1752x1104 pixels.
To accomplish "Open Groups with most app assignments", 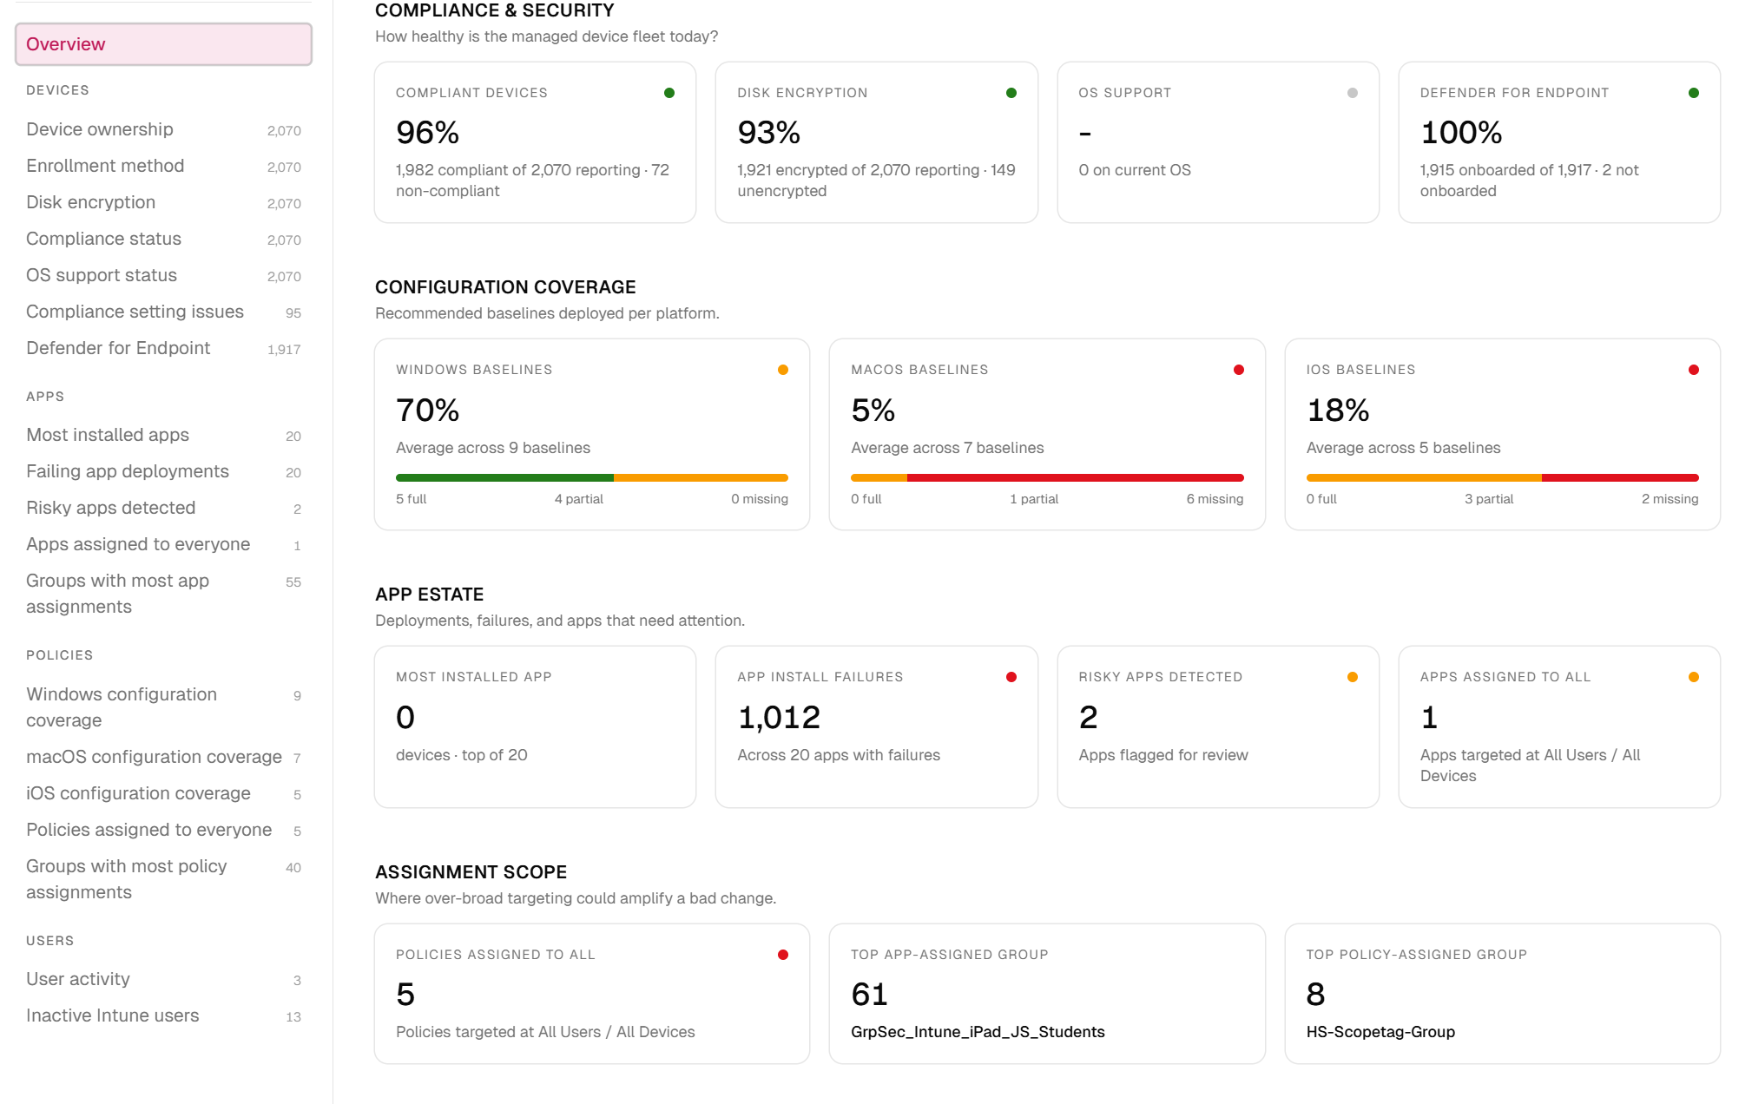I will [x=163, y=594].
